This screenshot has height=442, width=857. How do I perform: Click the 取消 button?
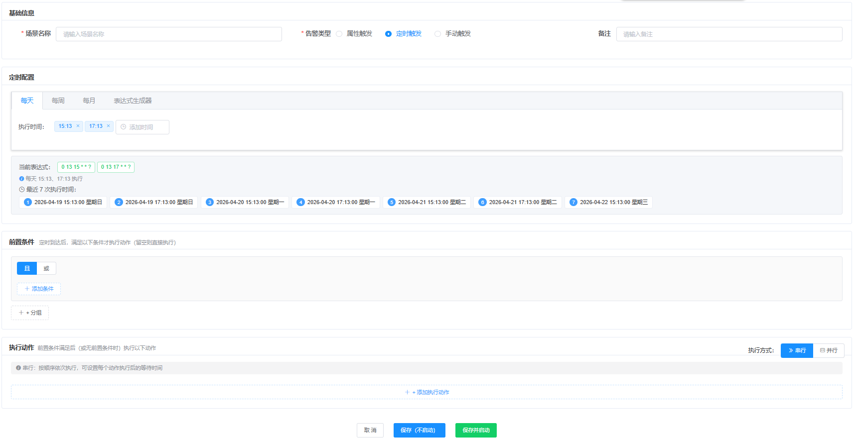point(370,430)
